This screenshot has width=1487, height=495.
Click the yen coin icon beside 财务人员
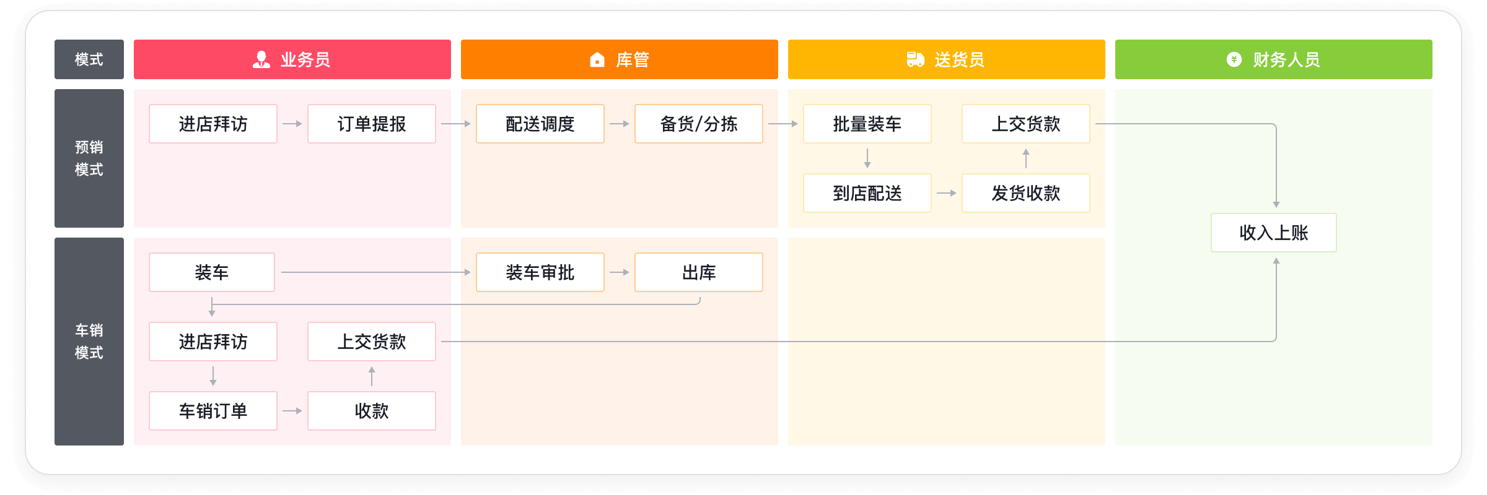tap(1234, 59)
